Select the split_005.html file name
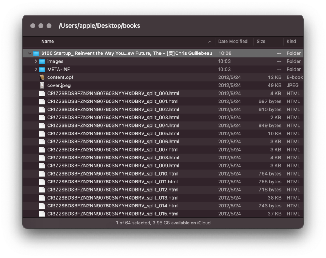 (x=113, y=133)
